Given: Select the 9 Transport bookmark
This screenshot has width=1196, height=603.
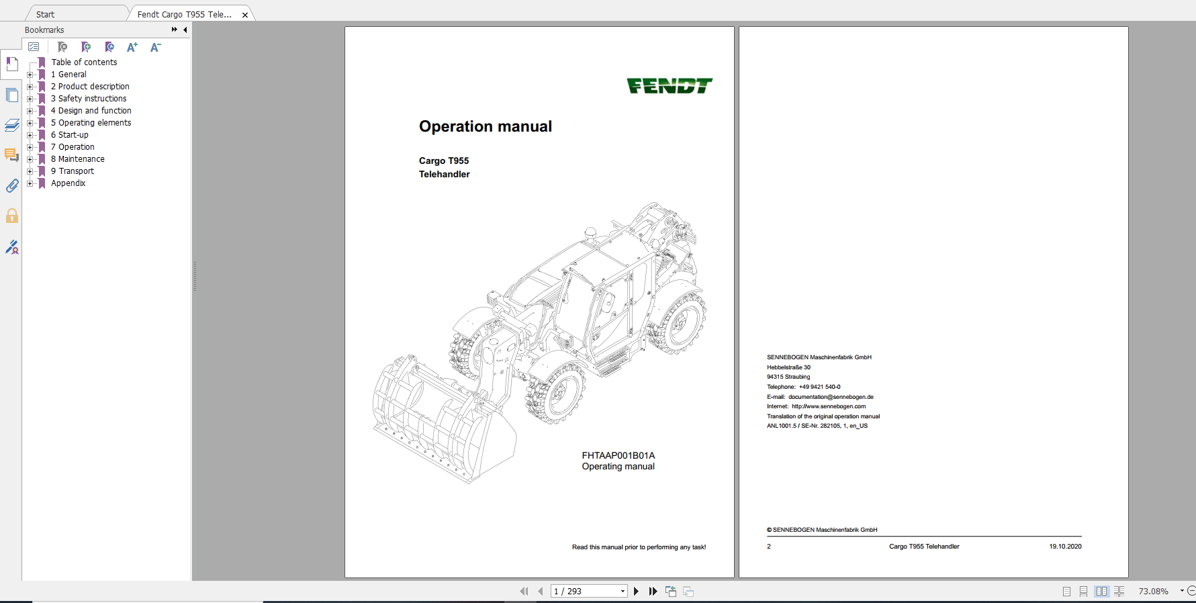Looking at the screenshot, I should click(x=73, y=171).
